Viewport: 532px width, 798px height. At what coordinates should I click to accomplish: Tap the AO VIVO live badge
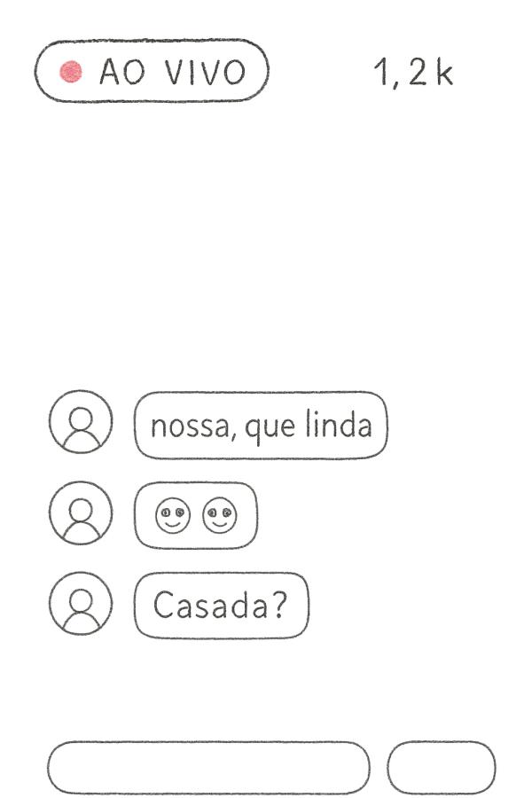point(152,71)
